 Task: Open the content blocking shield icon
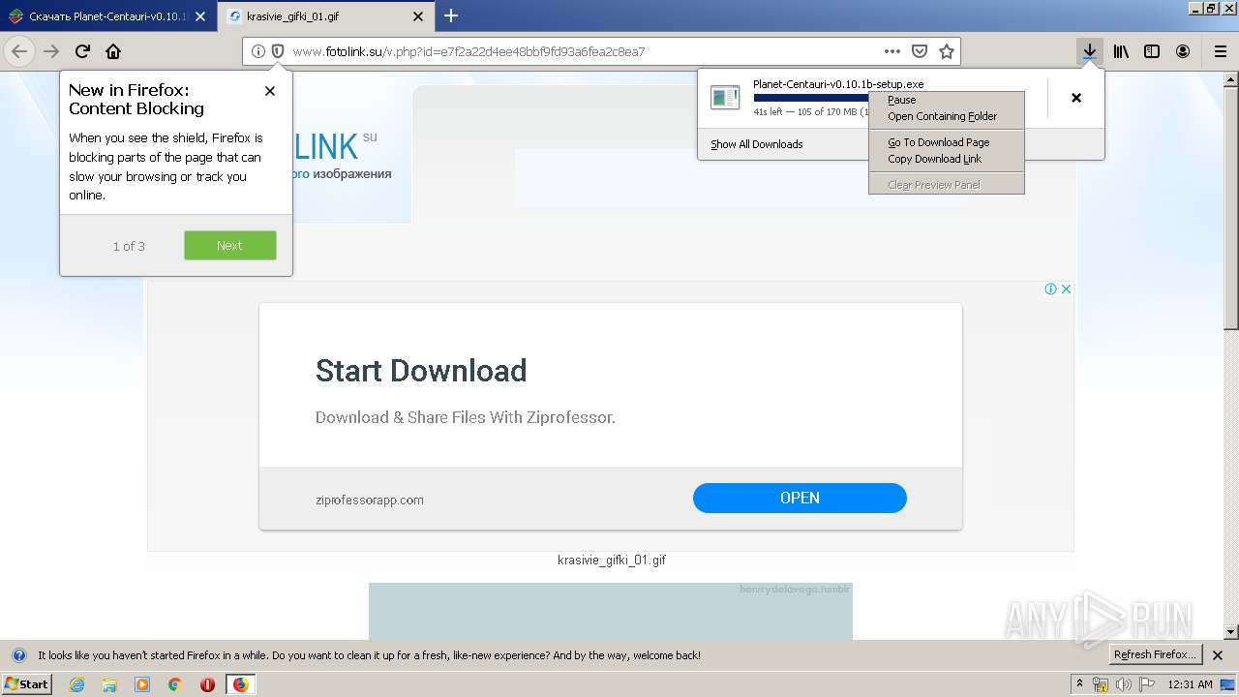click(x=277, y=51)
